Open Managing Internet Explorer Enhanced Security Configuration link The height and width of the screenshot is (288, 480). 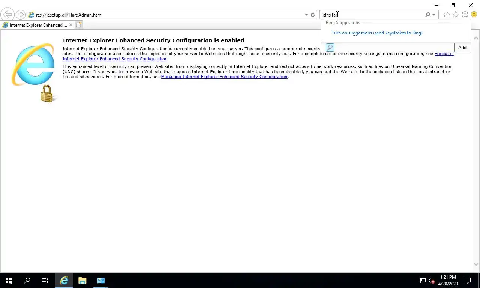coord(224,76)
